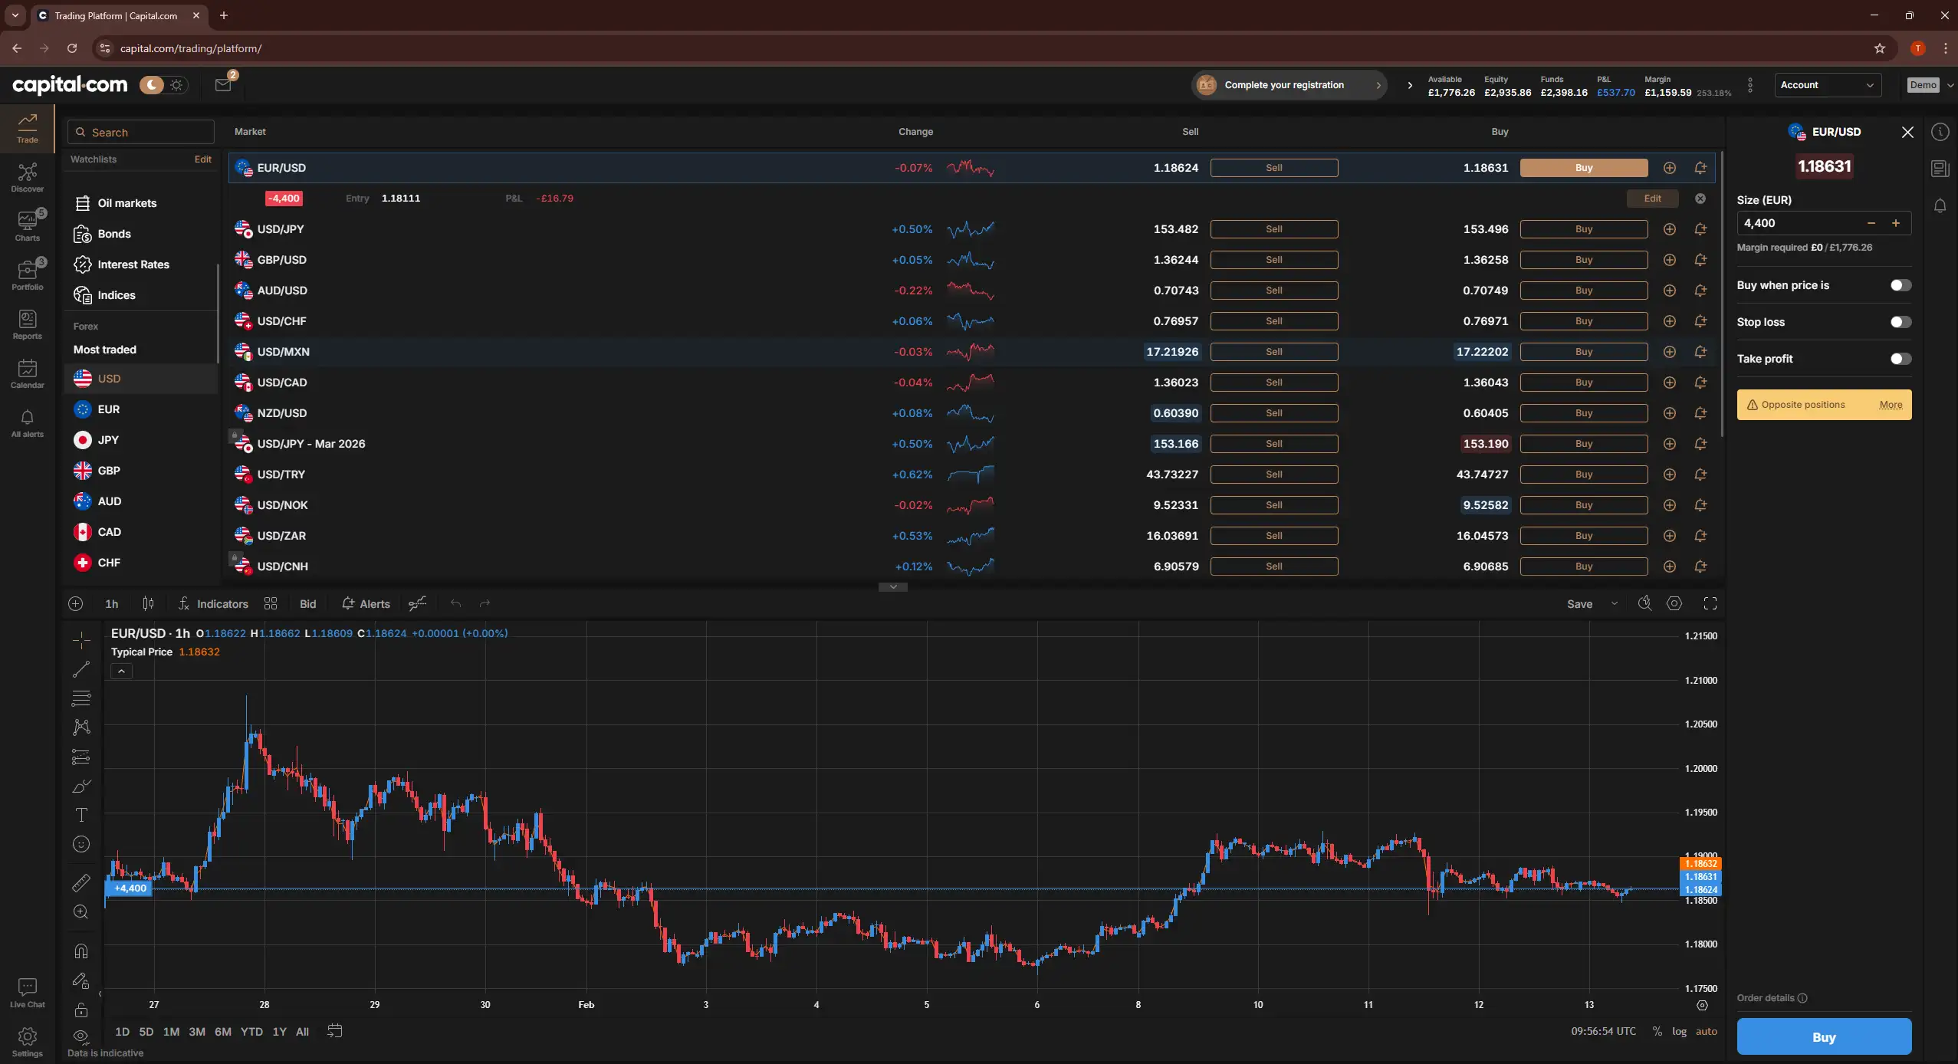Enable the Take profit toggle
The height and width of the screenshot is (1064, 1958).
coord(1899,358)
